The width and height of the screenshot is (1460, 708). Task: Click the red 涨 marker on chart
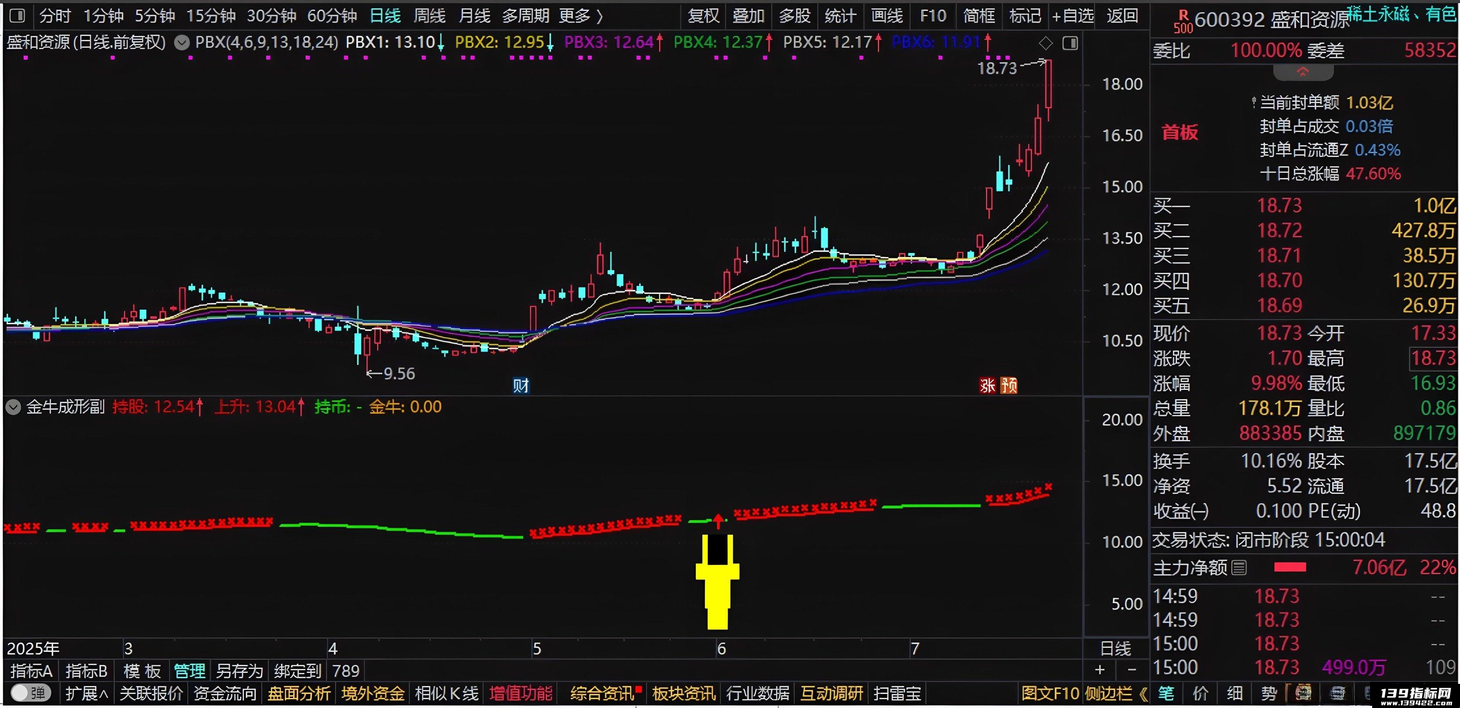coord(988,386)
